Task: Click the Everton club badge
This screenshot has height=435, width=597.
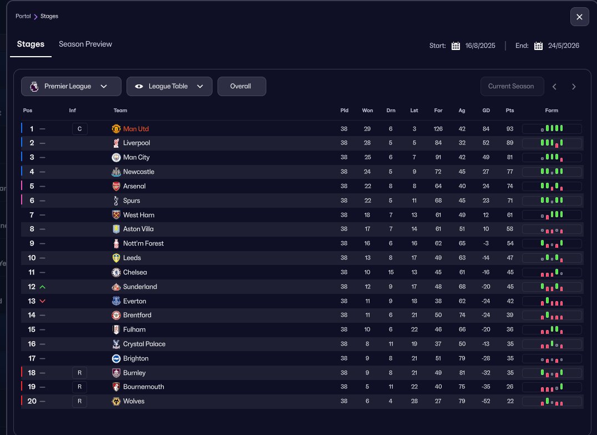Action: pos(116,301)
